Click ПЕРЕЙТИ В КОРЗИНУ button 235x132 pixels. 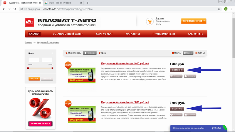pos(194,21)
